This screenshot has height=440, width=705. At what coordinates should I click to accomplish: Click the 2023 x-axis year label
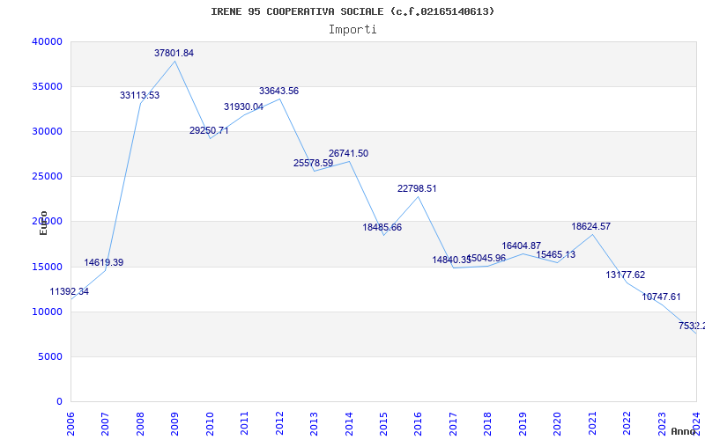point(662,423)
